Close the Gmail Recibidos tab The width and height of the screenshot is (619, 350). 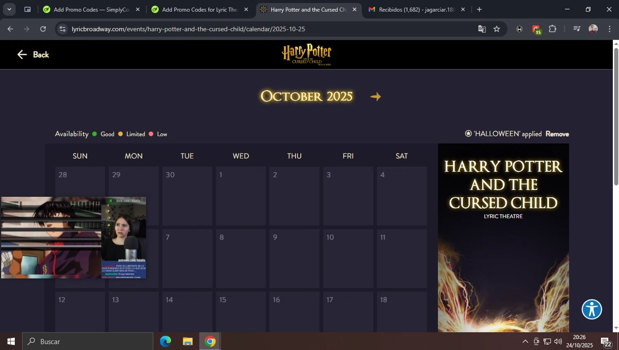(x=463, y=10)
